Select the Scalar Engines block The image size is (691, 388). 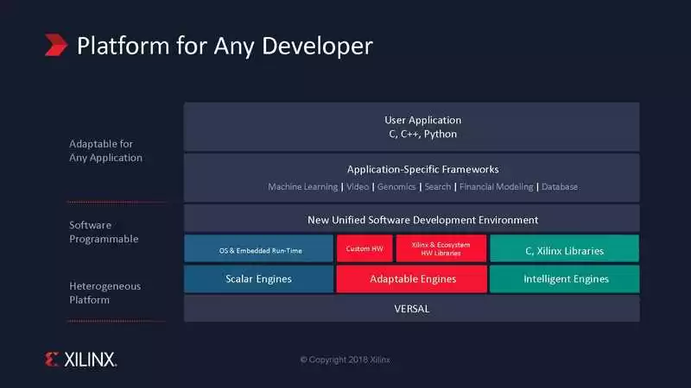click(258, 279)
